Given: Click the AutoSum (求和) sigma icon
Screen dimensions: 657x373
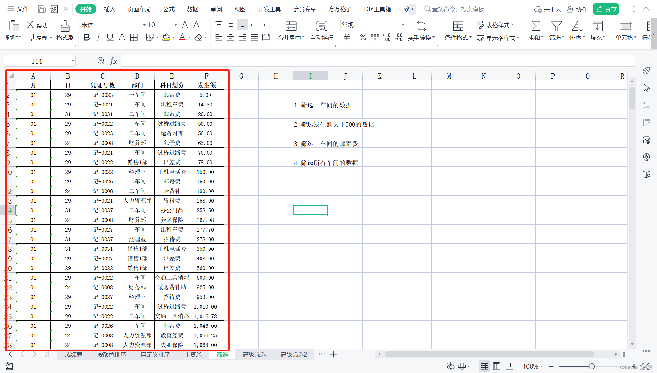Looking at the screenshot, I should 535,26.
